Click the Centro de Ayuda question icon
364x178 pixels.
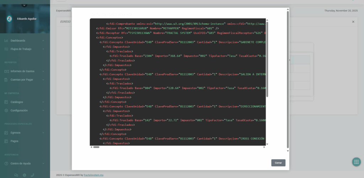pos(6,163)
